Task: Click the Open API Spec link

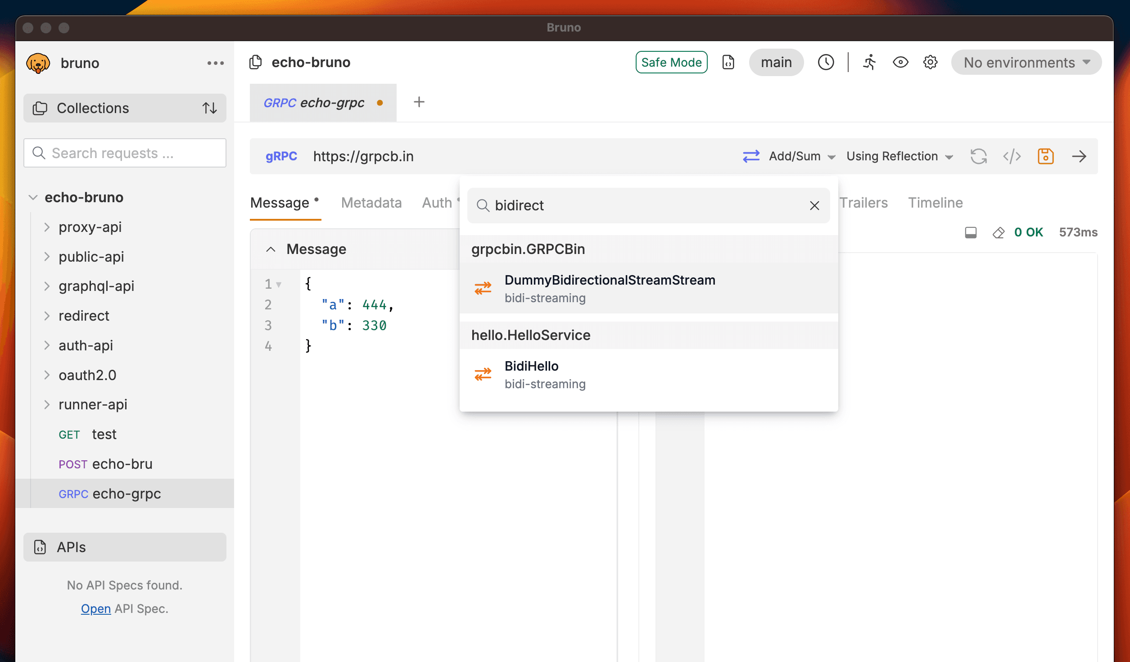Action: (95, 608)
